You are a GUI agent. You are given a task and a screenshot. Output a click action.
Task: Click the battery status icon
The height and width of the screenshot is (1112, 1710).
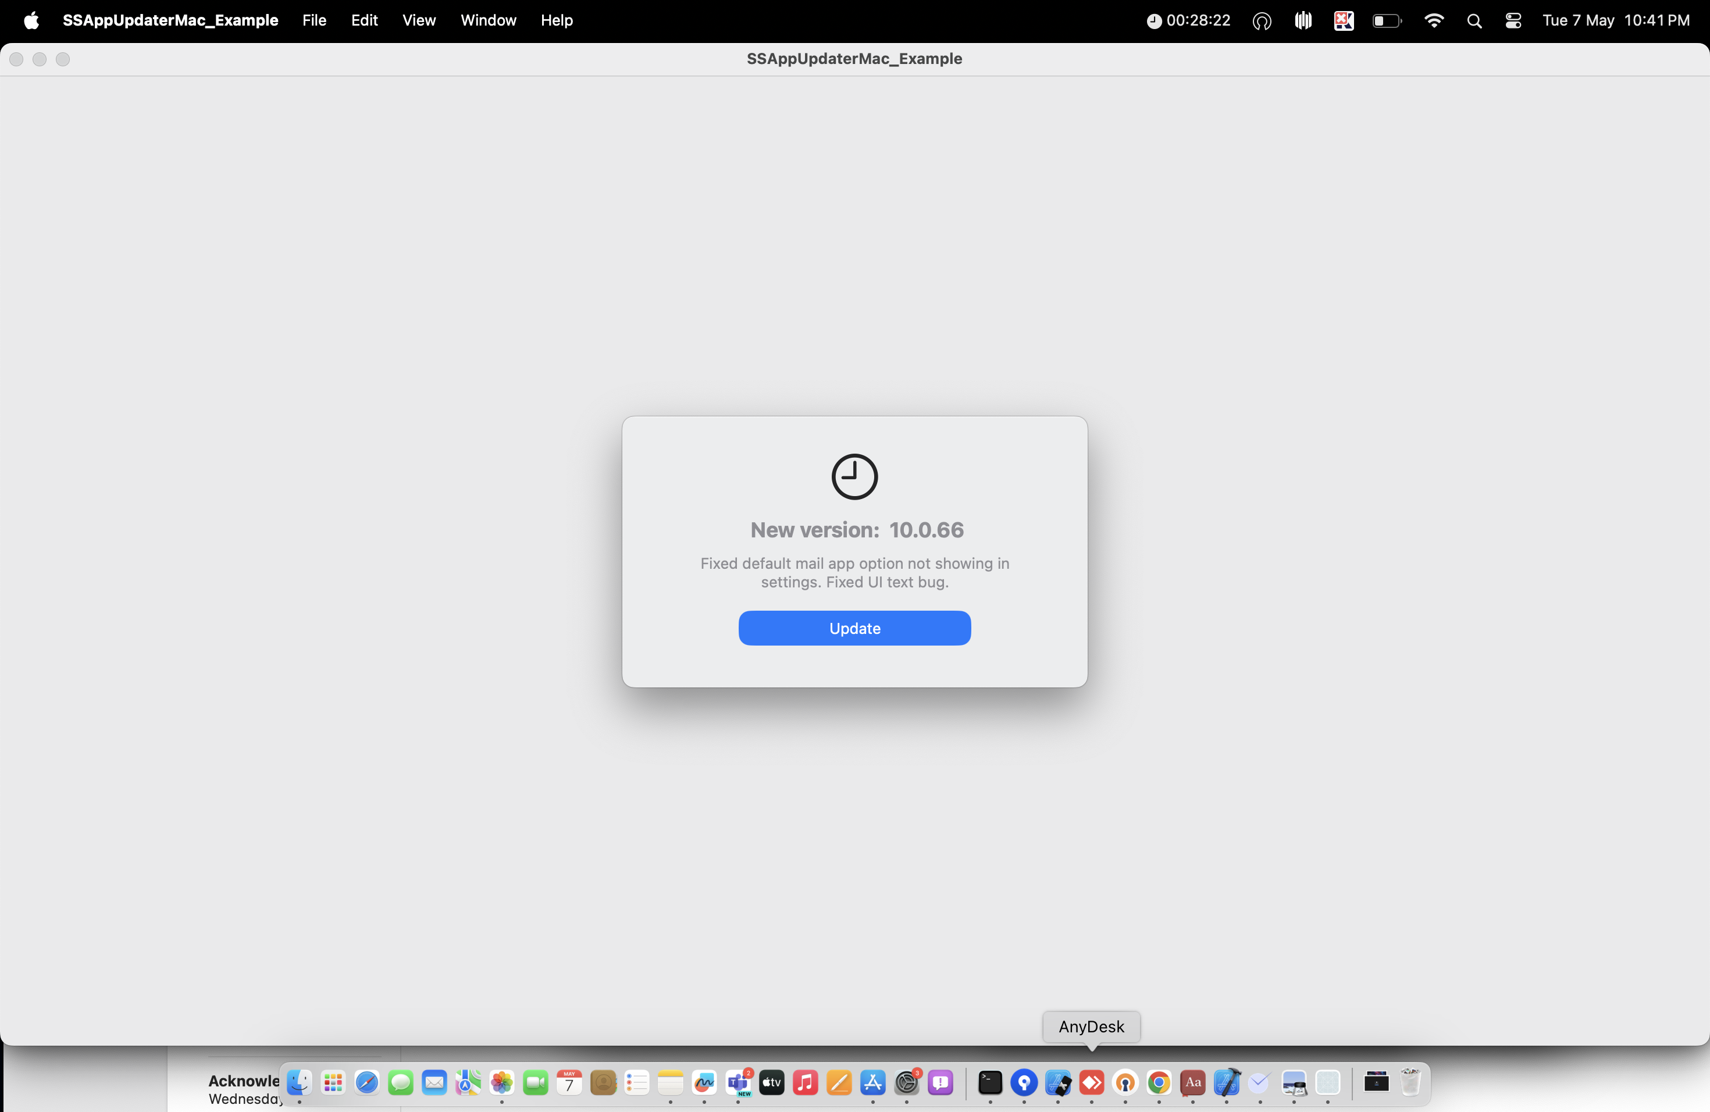tap(1386, 21)
